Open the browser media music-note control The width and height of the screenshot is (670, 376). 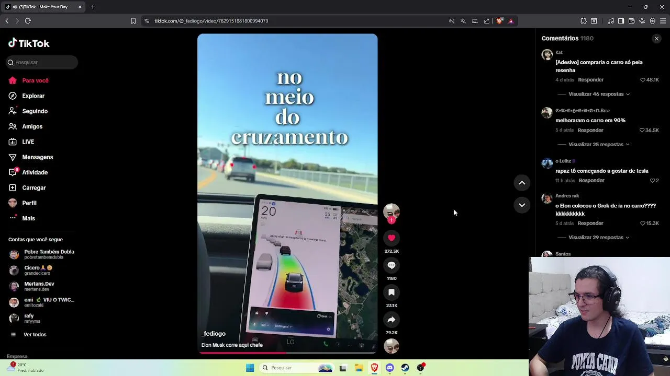click(x=610, y=21)
